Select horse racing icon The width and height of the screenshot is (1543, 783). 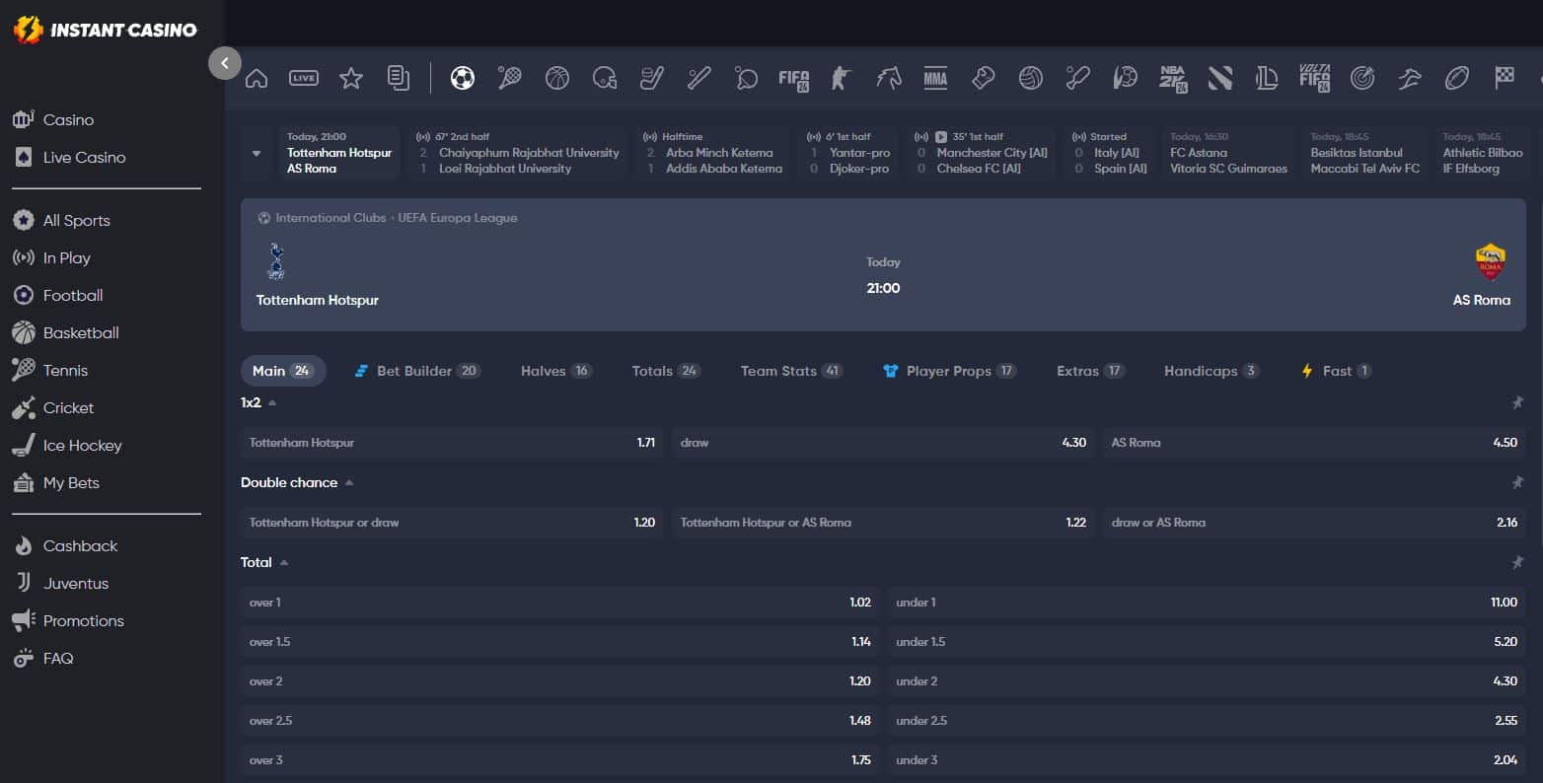[889, 78]
